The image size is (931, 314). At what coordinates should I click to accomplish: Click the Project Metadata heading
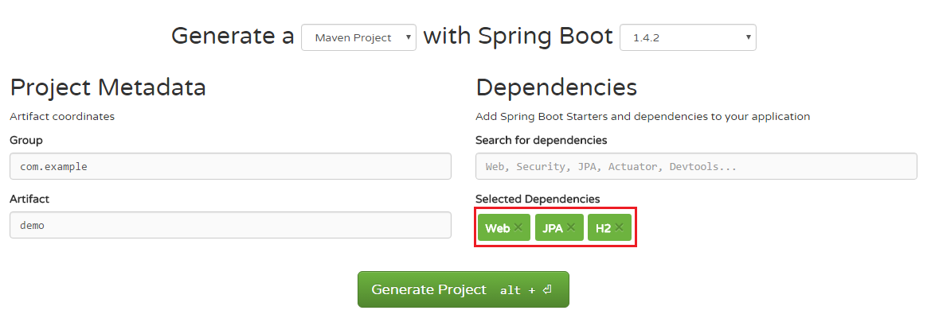tap(108, 87)
